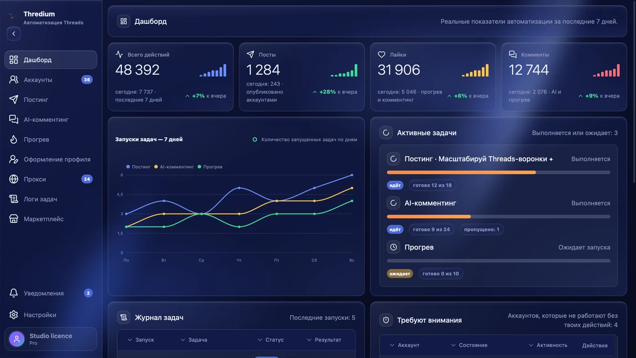
Task: Click the Уведомления bell icon
Action: (14, 293)
